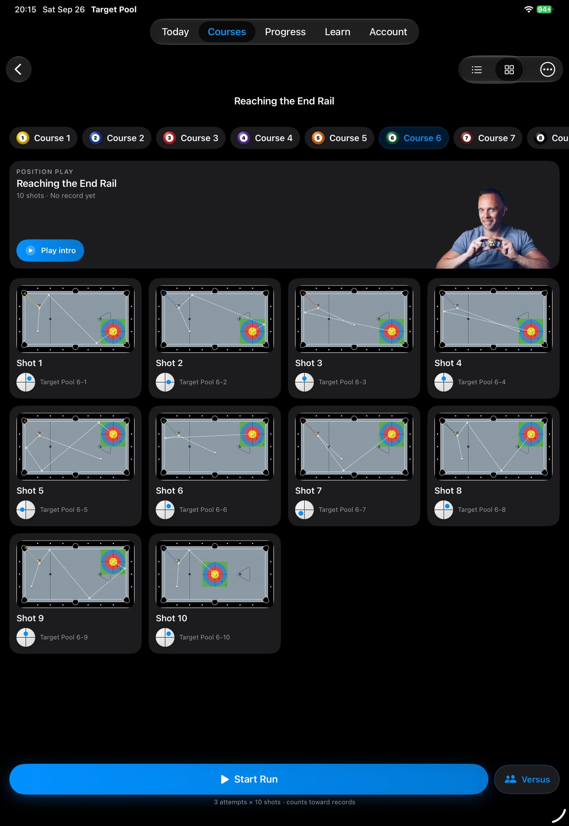The image size is (569, 826).
Task: Click the cue ball spin icon for Shot 8
Action: 444,509
